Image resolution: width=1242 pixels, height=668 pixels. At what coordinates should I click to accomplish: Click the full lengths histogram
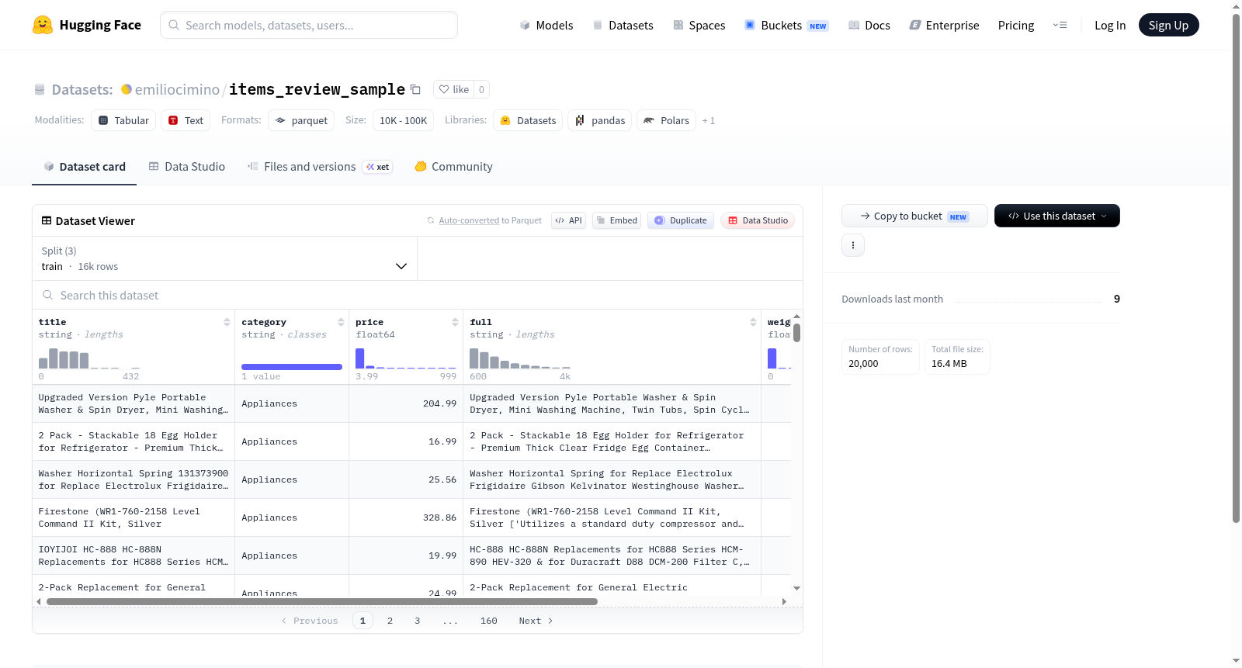(x=520, y=358)
